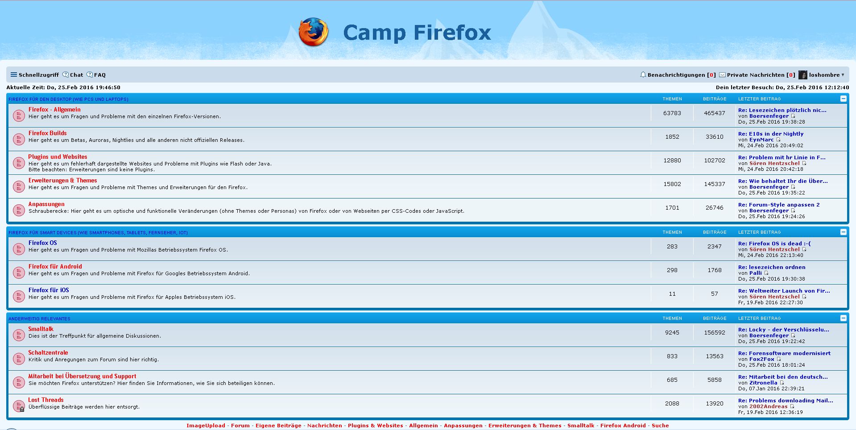Open last post Re: Problems downloading Mail...
Image resolution: width=856 pixels, height=430 pixels.
click(x=786, y=401)
